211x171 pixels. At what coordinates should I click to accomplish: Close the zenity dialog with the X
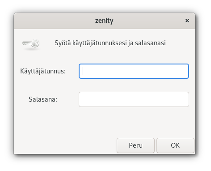(187, 21)
